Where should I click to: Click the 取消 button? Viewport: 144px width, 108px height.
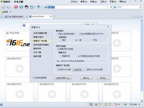point(103,78)
